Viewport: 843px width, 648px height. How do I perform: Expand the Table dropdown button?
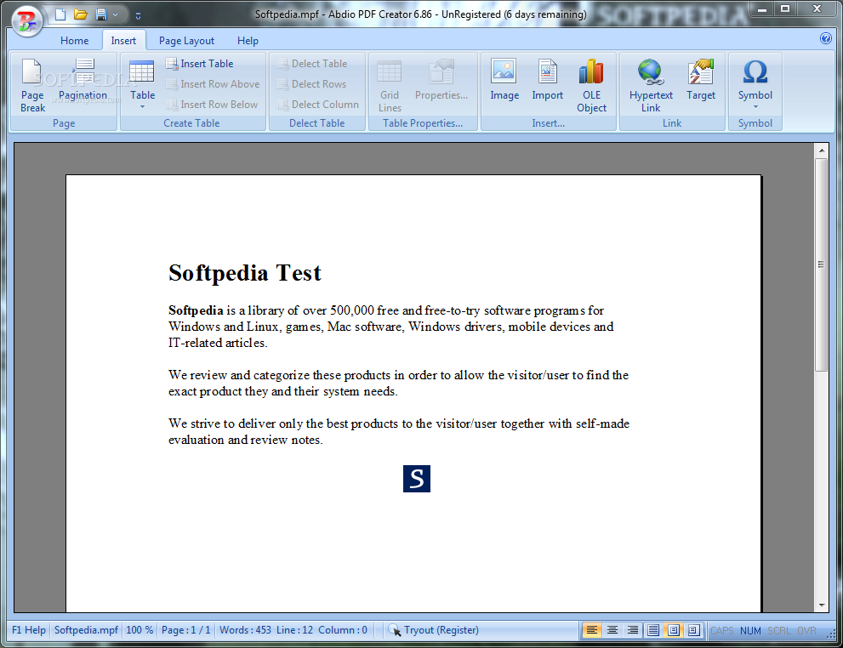coord(142,84)
